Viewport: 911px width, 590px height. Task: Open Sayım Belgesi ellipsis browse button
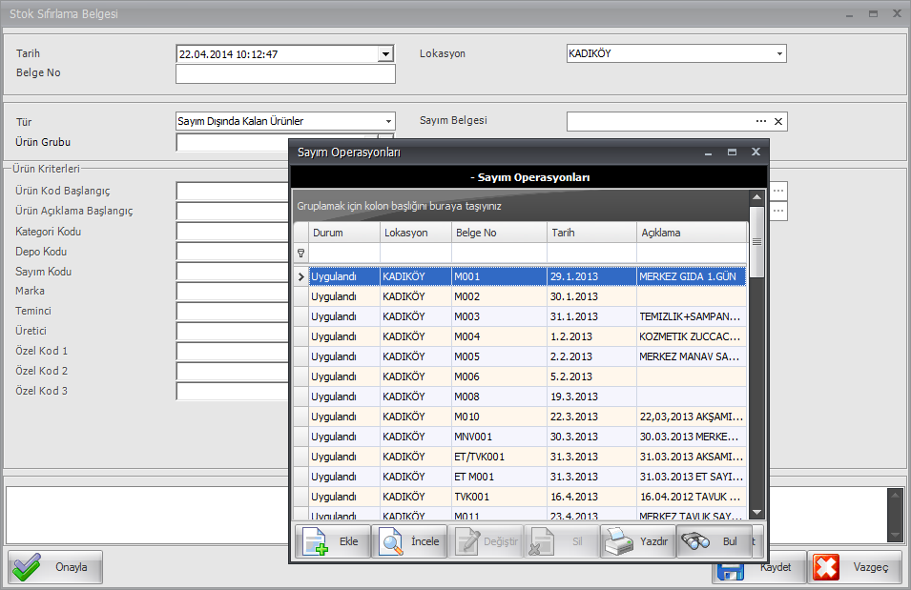click(x=761, y=121)
